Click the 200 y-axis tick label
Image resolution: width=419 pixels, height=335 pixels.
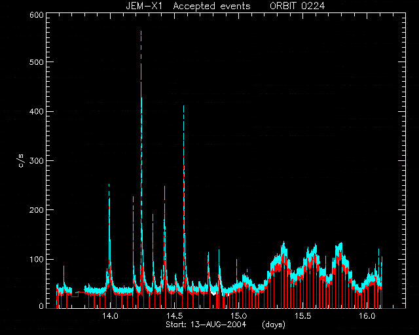pyautogui.click(x=36, y=210)
